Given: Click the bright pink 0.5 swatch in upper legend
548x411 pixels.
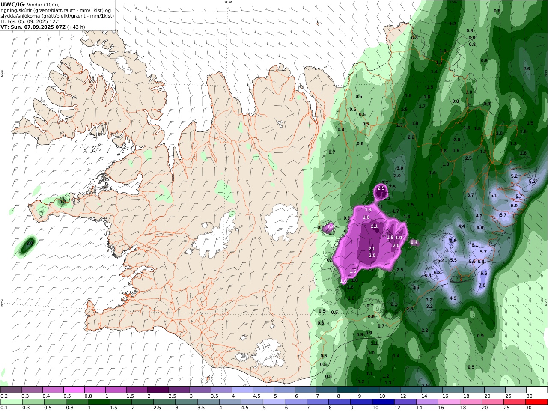Looking at the screenshot, I should 74,390.
